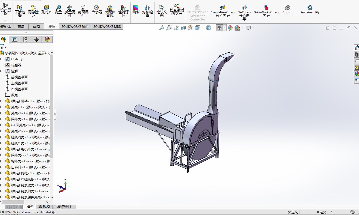Click the 自定义 status bar units entry
Image resolution: width=359 pixels, height=215 pixels.
(x=321, y=212)
